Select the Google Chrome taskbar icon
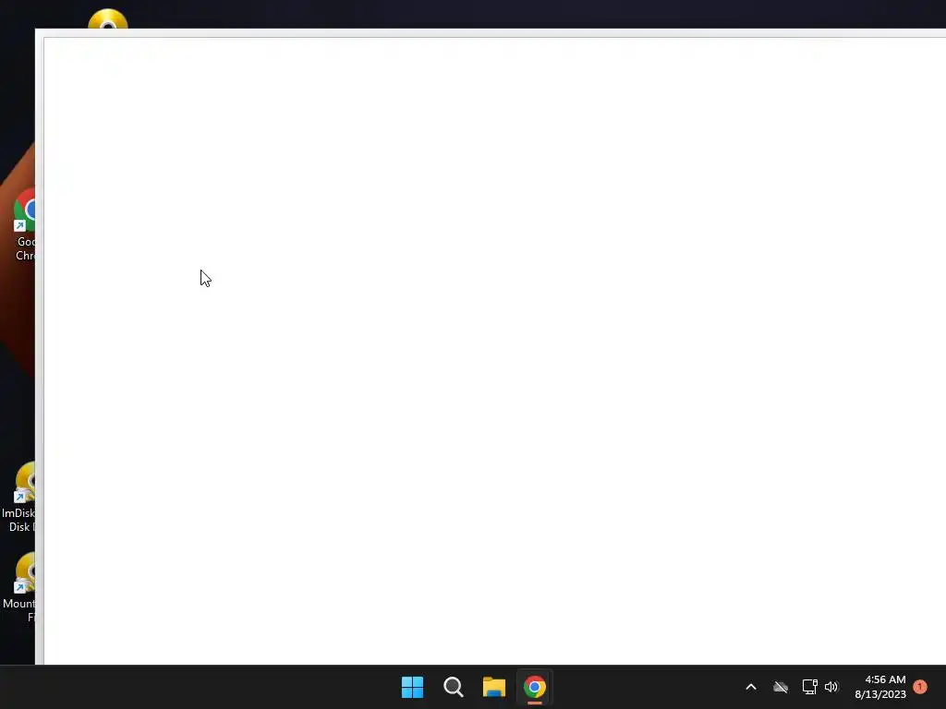946x709 pixels. (535, 687)
